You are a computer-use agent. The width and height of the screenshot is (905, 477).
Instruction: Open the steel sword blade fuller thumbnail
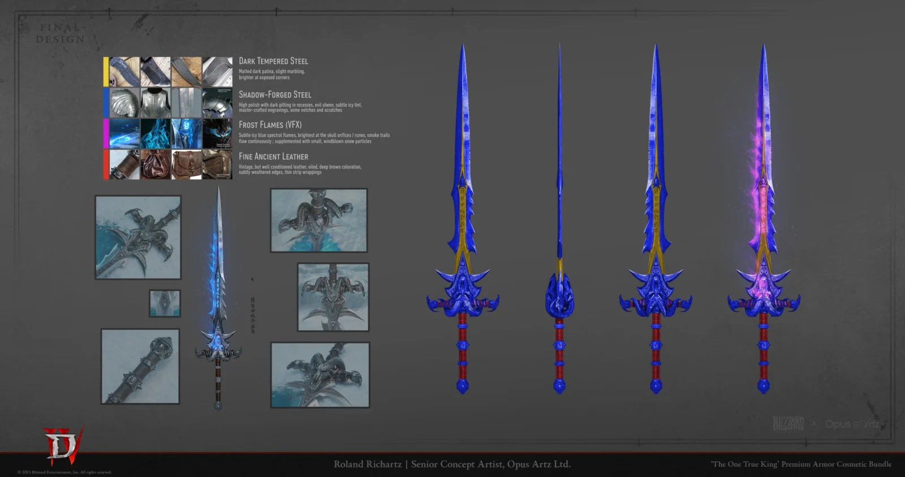186,102
